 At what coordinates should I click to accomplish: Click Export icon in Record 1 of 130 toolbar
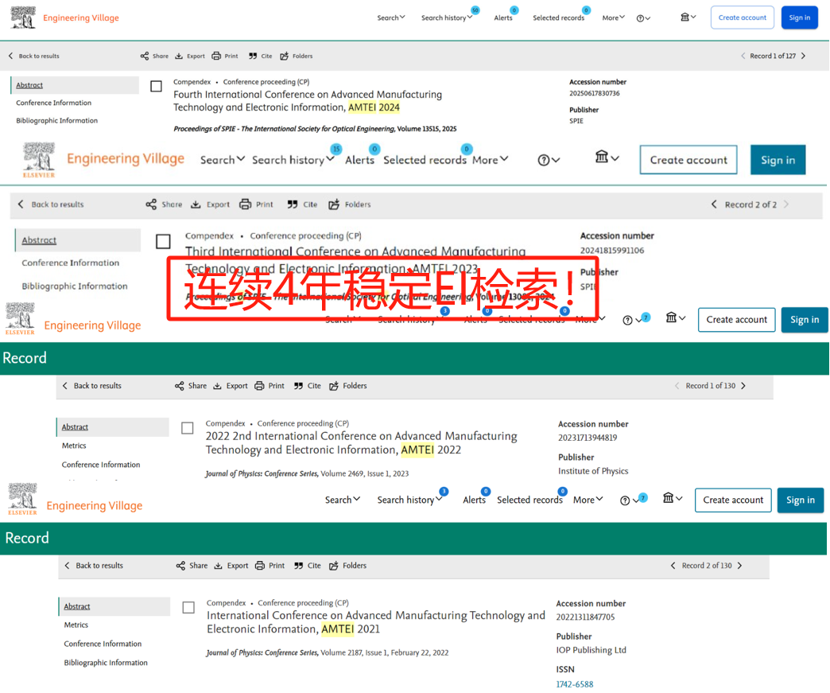pos(218,386)
